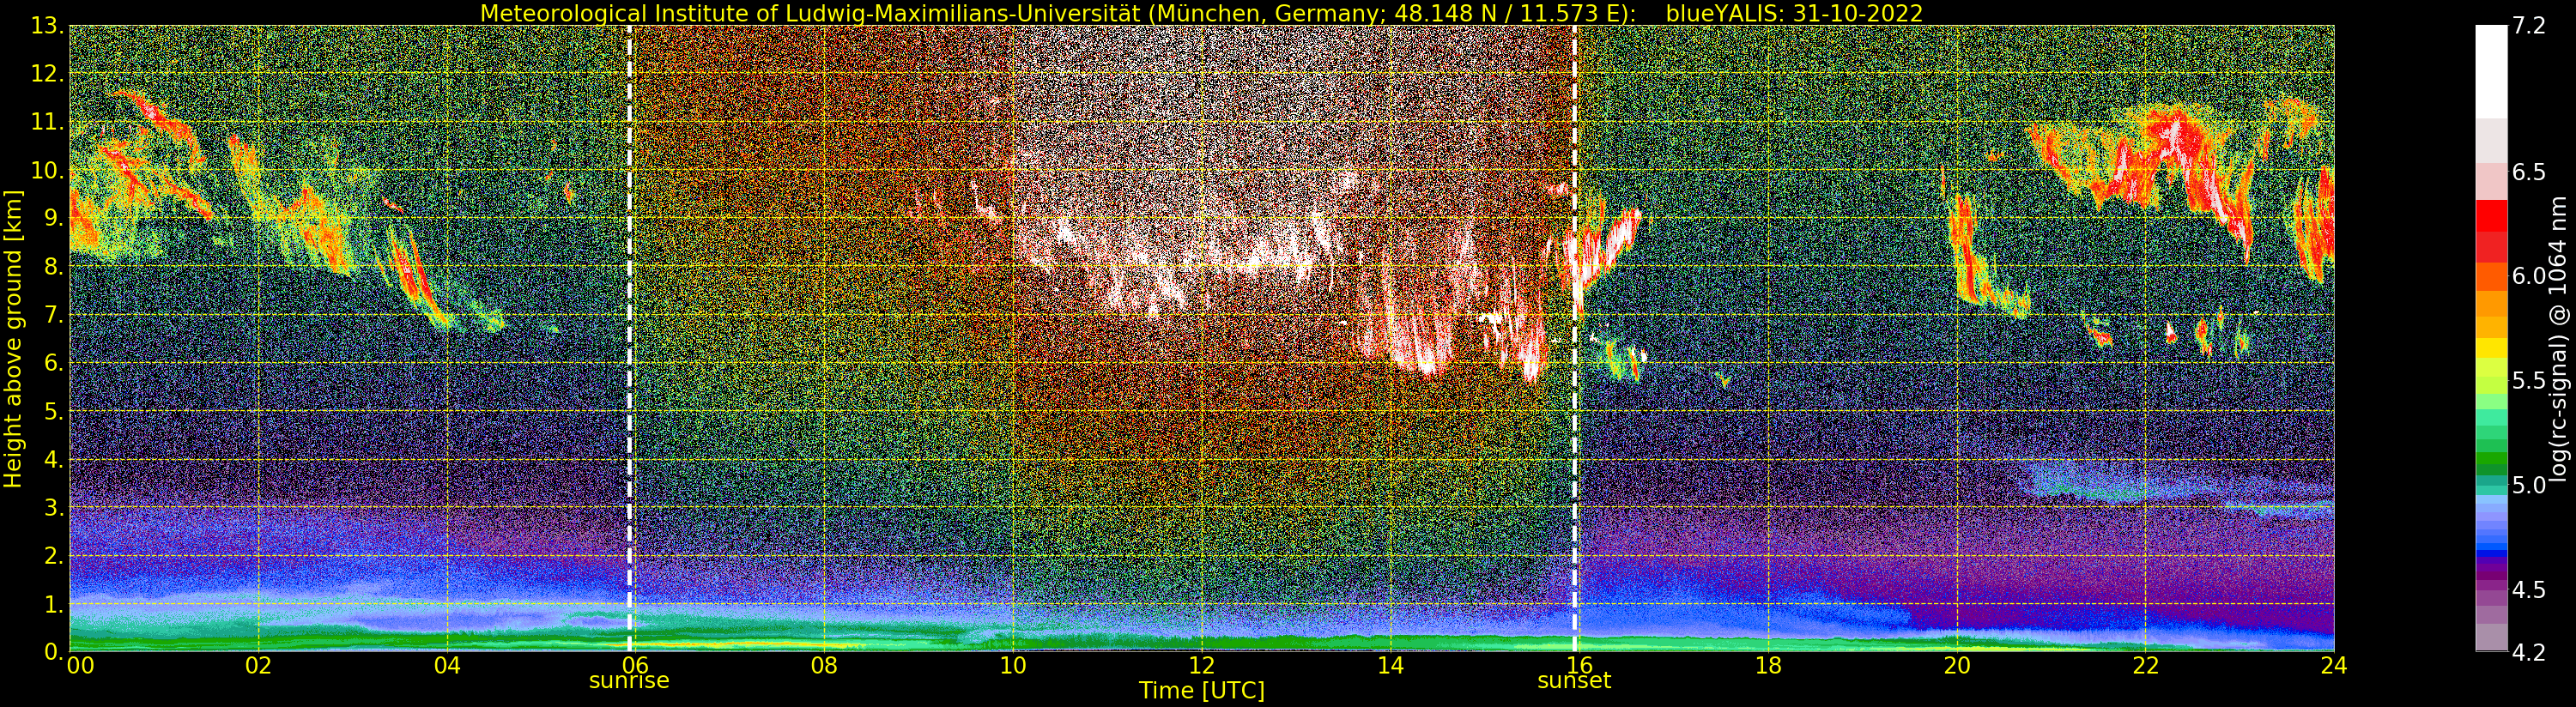2576x707 pixels.
Task: Click the height axis tick label 12
Action: tap(46, 74)
